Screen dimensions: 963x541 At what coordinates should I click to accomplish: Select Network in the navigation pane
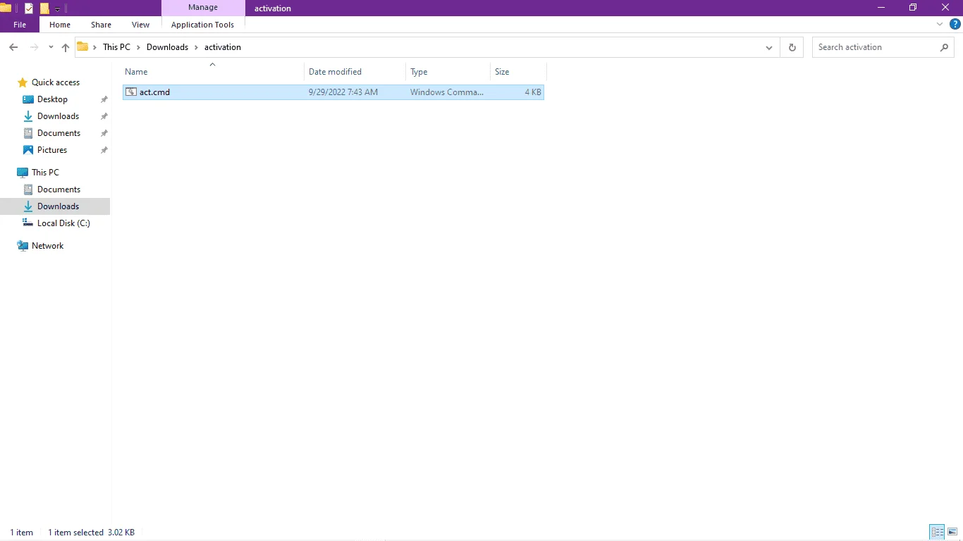click(x=47, y=246)
